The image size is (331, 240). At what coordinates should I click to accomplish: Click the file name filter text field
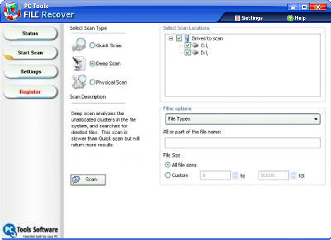point(242,143)
